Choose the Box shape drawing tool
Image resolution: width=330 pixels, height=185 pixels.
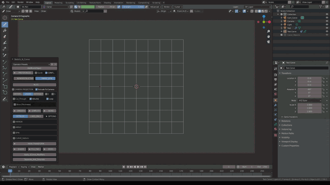tap(5, 87)
